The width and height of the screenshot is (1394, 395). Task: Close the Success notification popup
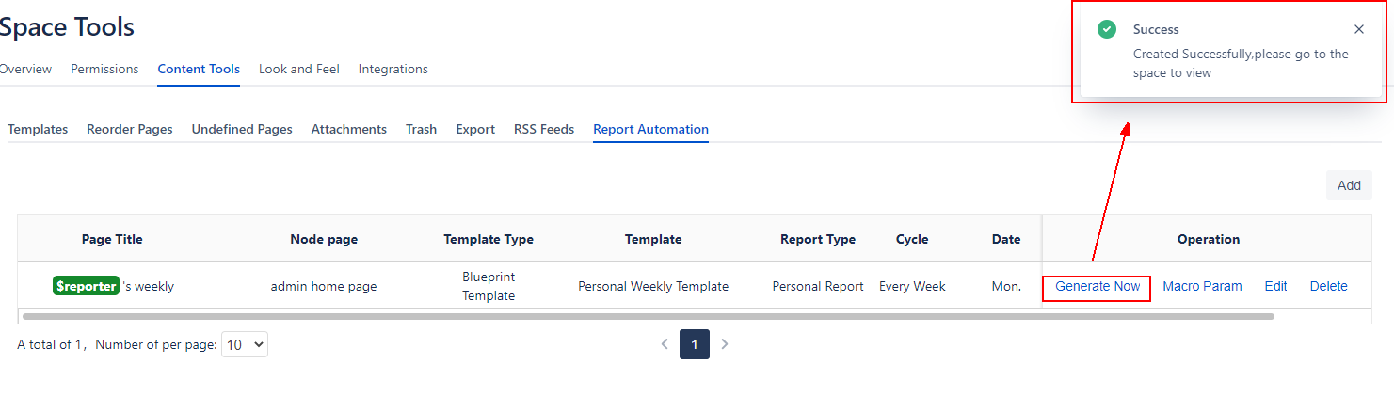(x=1358, y=30)
